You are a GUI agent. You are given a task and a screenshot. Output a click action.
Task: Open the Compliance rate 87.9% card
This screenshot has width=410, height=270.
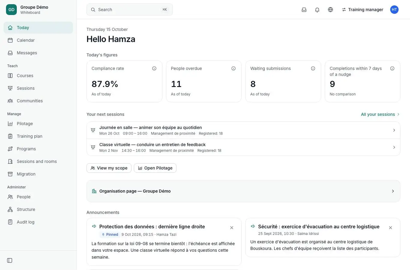click(124, 81)
